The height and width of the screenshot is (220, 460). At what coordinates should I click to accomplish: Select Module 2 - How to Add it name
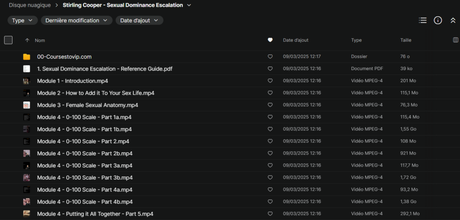(96, 93)
